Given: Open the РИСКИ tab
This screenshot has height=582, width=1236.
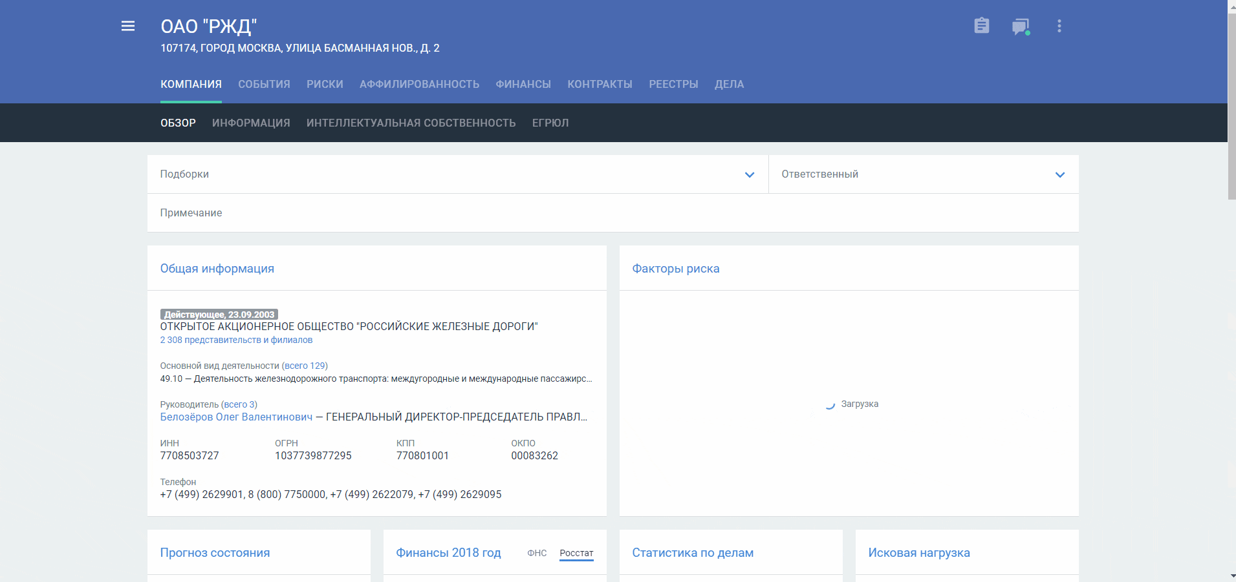Looking at the screenshot, I should click(325, 84).
